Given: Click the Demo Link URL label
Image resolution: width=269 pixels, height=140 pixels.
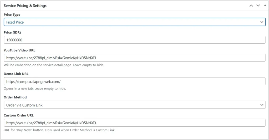Looking at the screenshot, I should click(16, 74).
